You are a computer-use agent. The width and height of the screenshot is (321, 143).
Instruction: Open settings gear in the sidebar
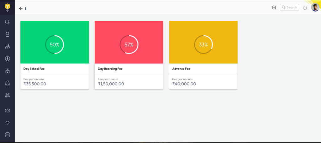point(8,110)
